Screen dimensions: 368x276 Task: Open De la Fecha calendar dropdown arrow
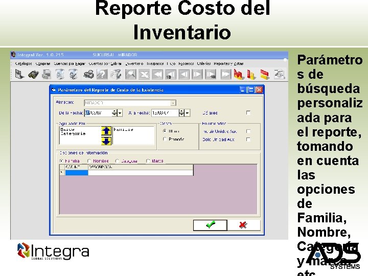click(120, 113)
